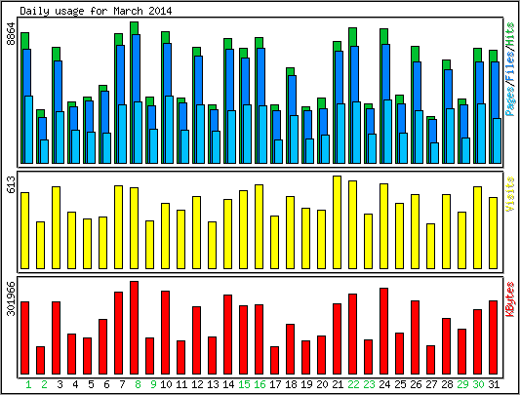Click the green "Hits" legend word
This screenshot has width=520, height=395.
click(510, 35)
